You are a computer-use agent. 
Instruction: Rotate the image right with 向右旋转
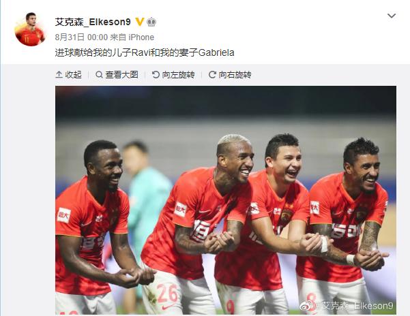coord(230,75)
